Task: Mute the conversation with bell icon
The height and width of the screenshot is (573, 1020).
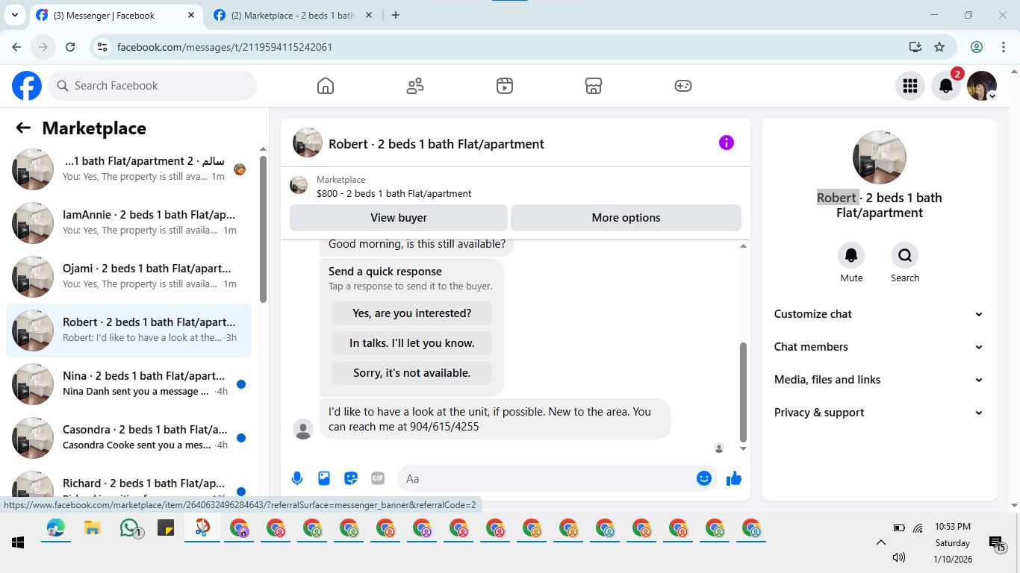Action: [x=851, y=256]
